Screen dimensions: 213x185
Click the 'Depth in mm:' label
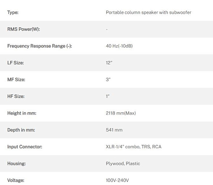click(21, 130)
